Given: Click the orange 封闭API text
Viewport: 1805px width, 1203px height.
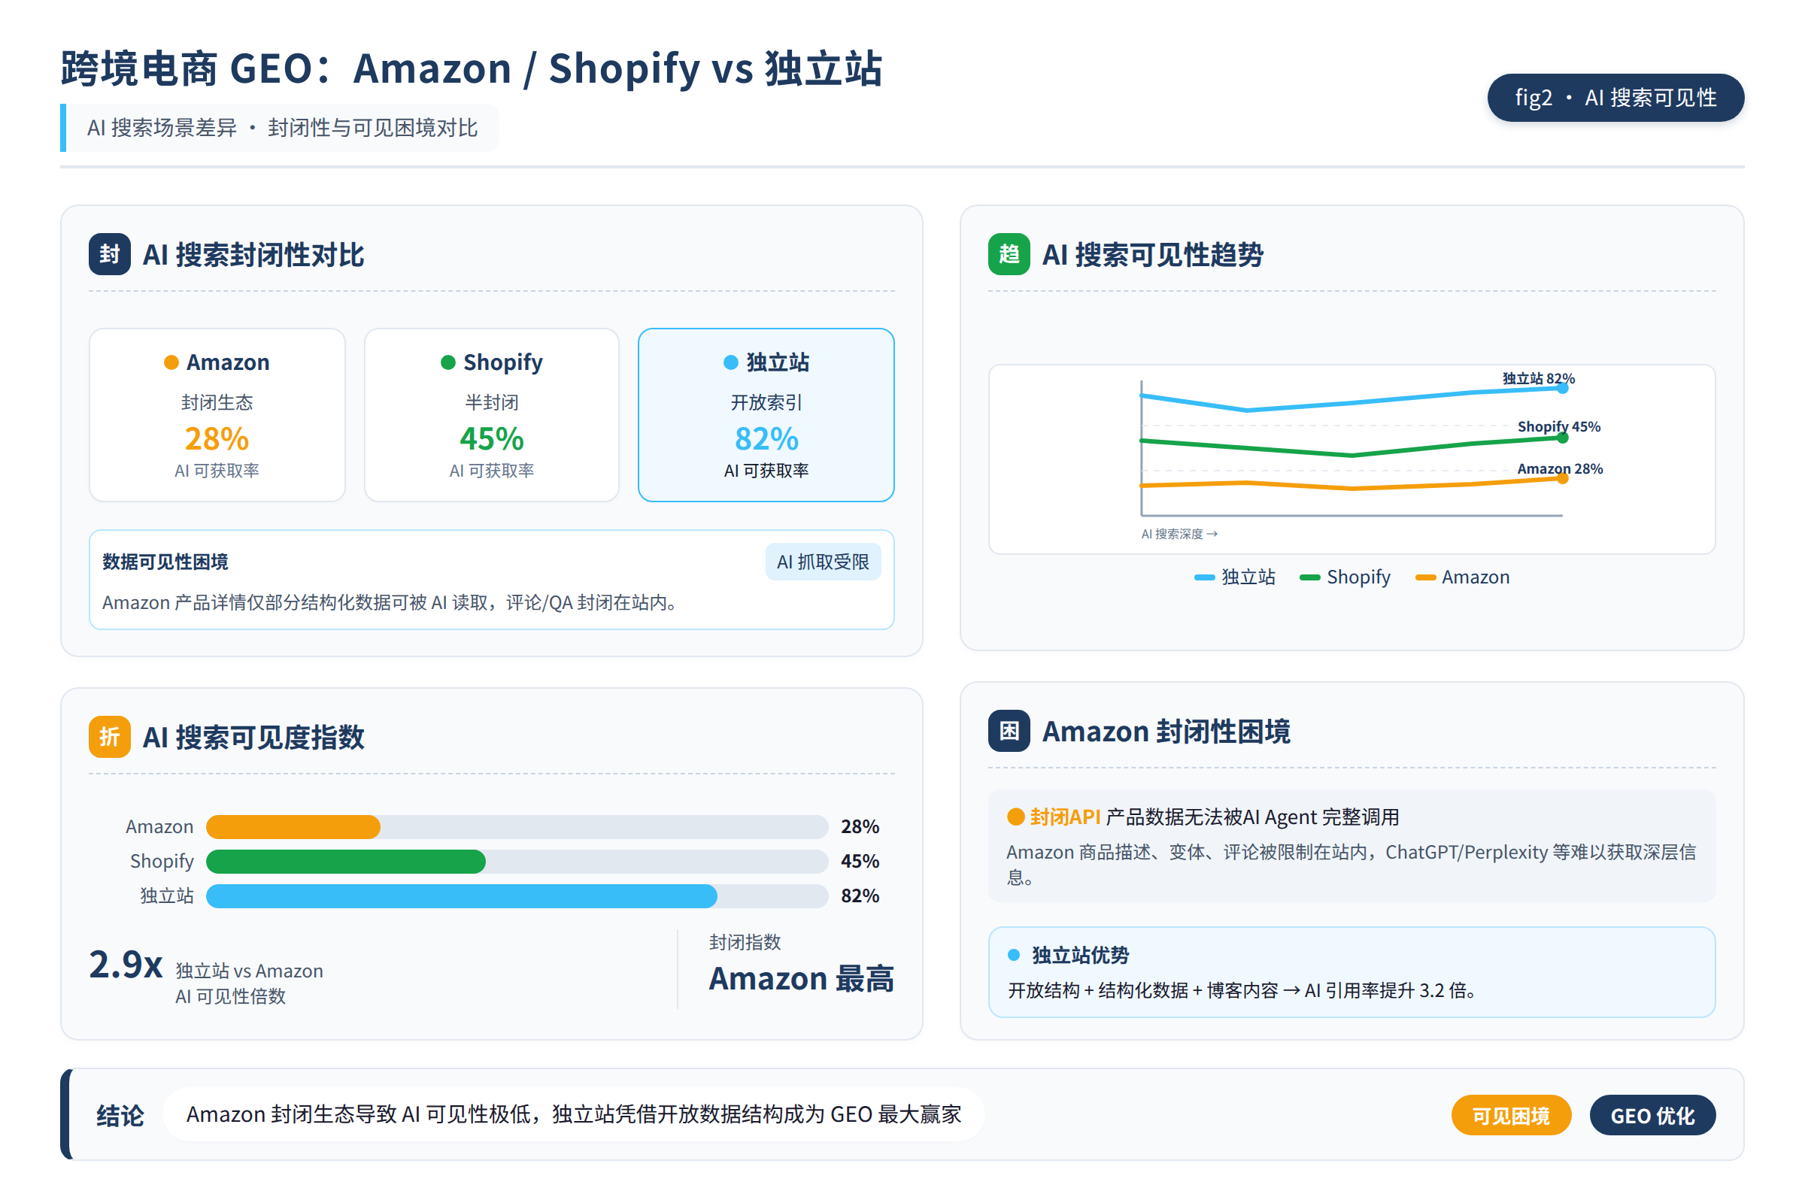Looking at the screenshot, I should (1065, 817).
